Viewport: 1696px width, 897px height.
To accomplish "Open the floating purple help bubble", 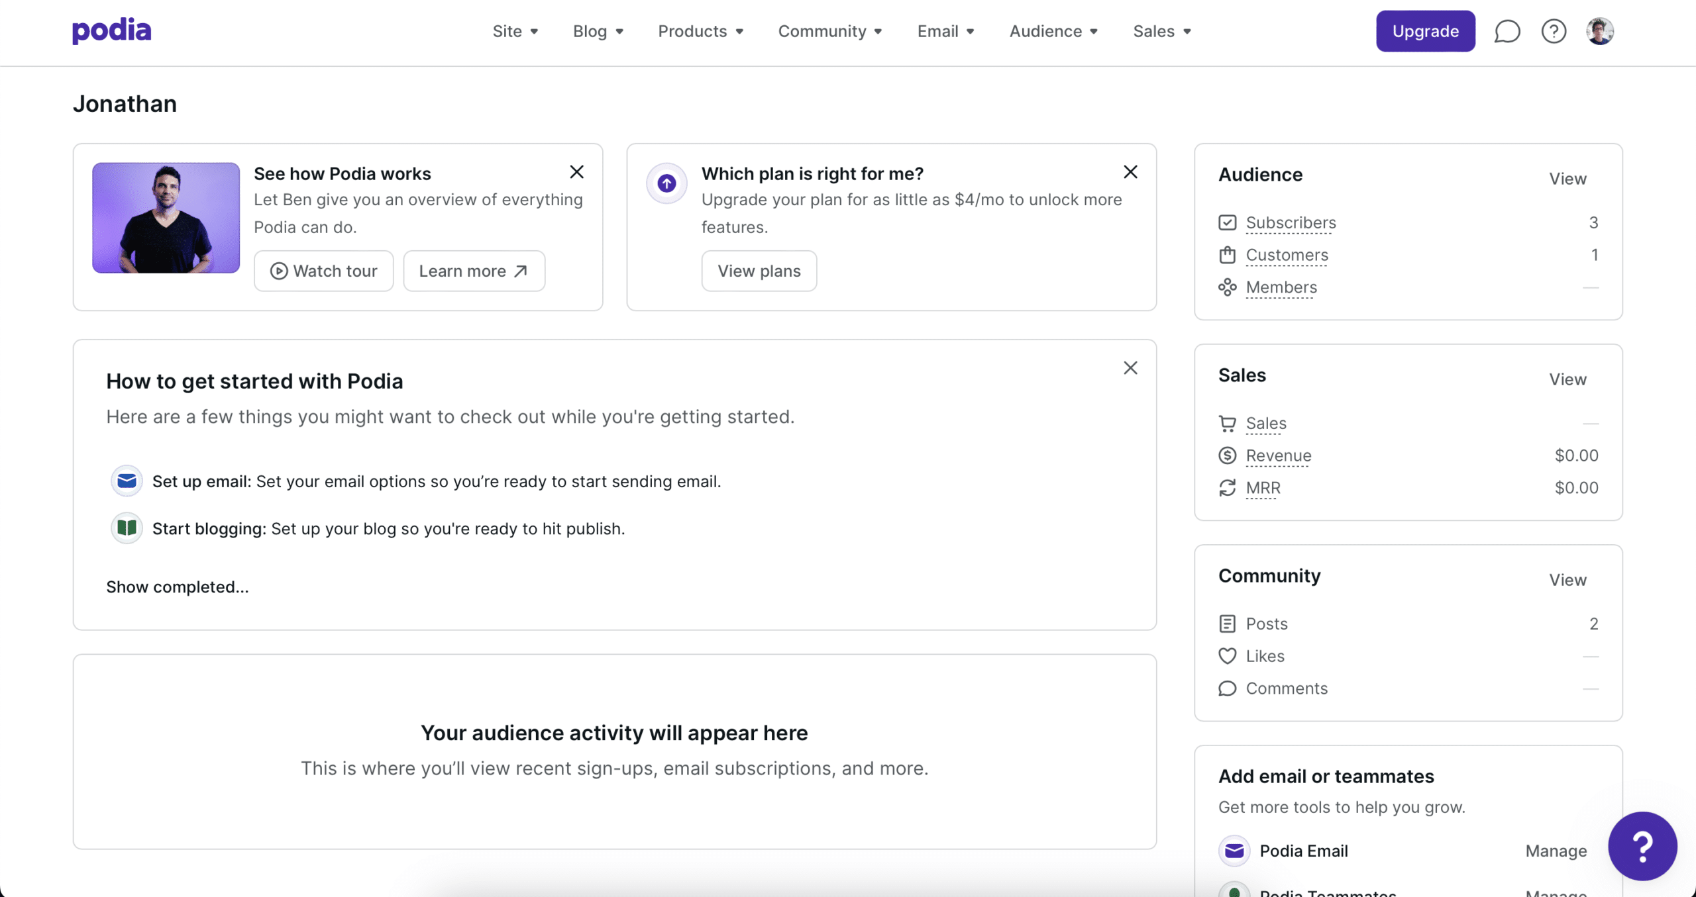I will point(1642,846).
